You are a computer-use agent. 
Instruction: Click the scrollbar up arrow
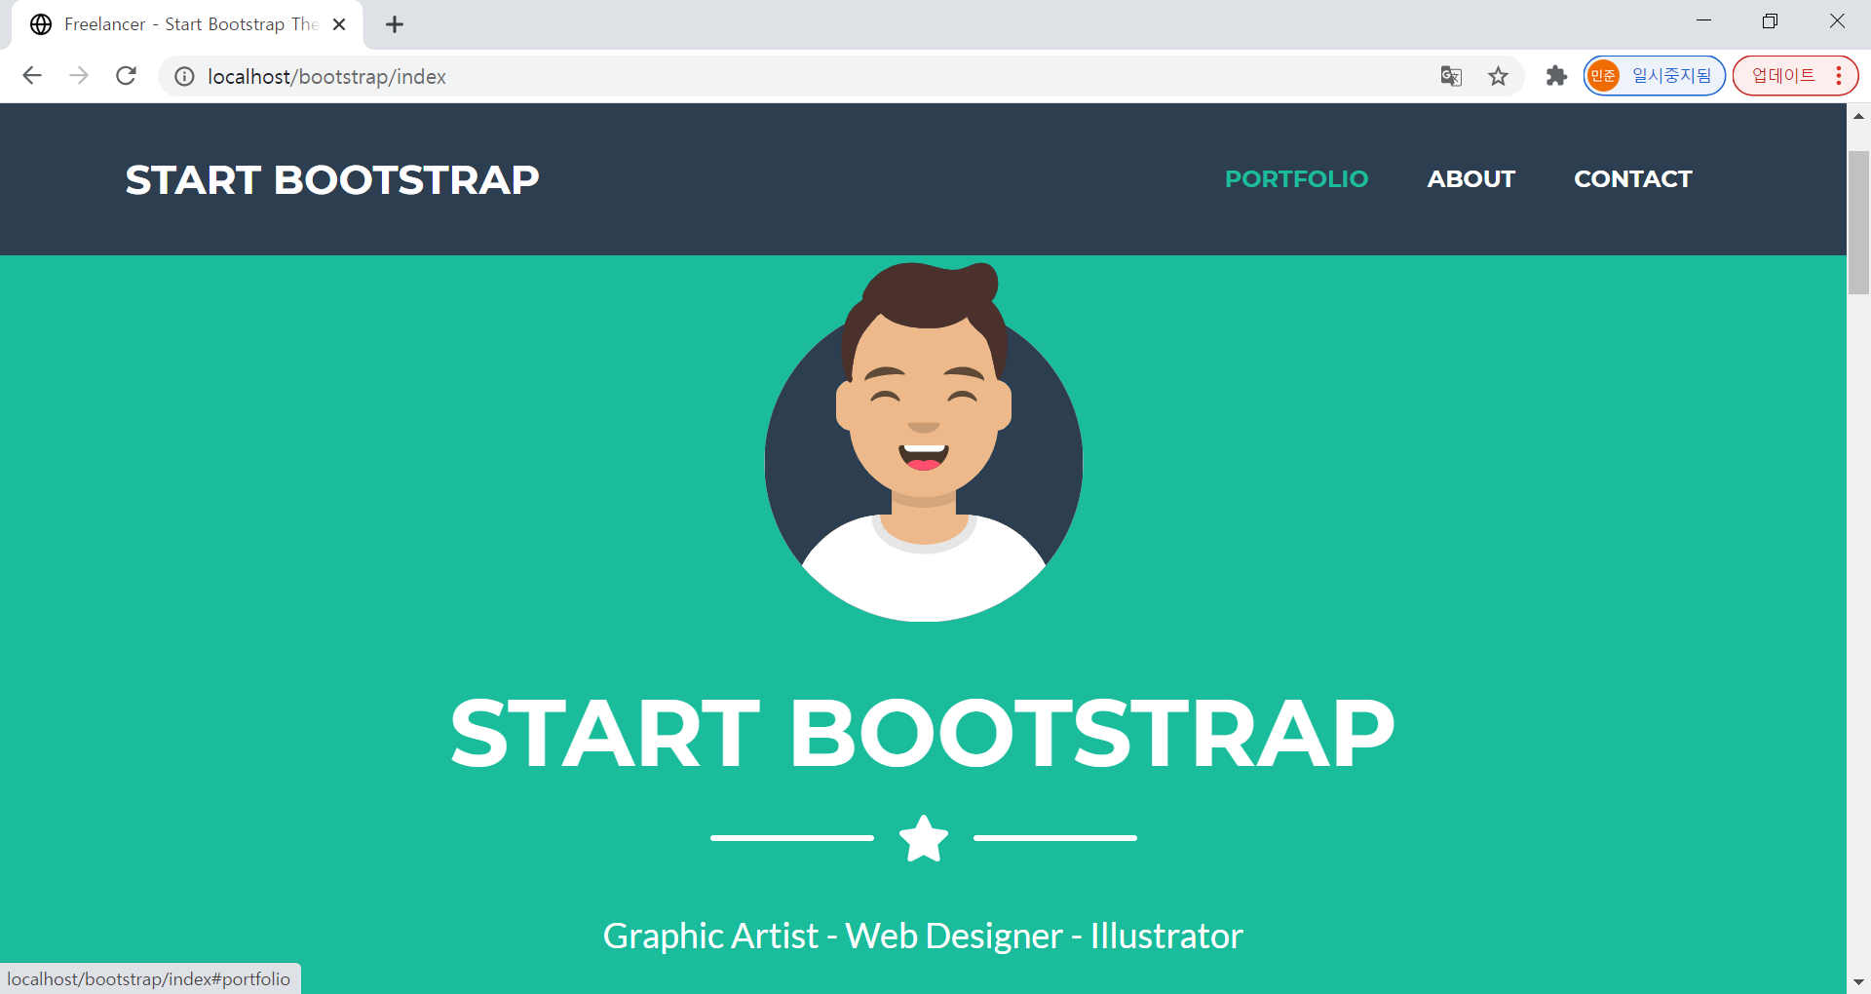tap(1858, 116)
